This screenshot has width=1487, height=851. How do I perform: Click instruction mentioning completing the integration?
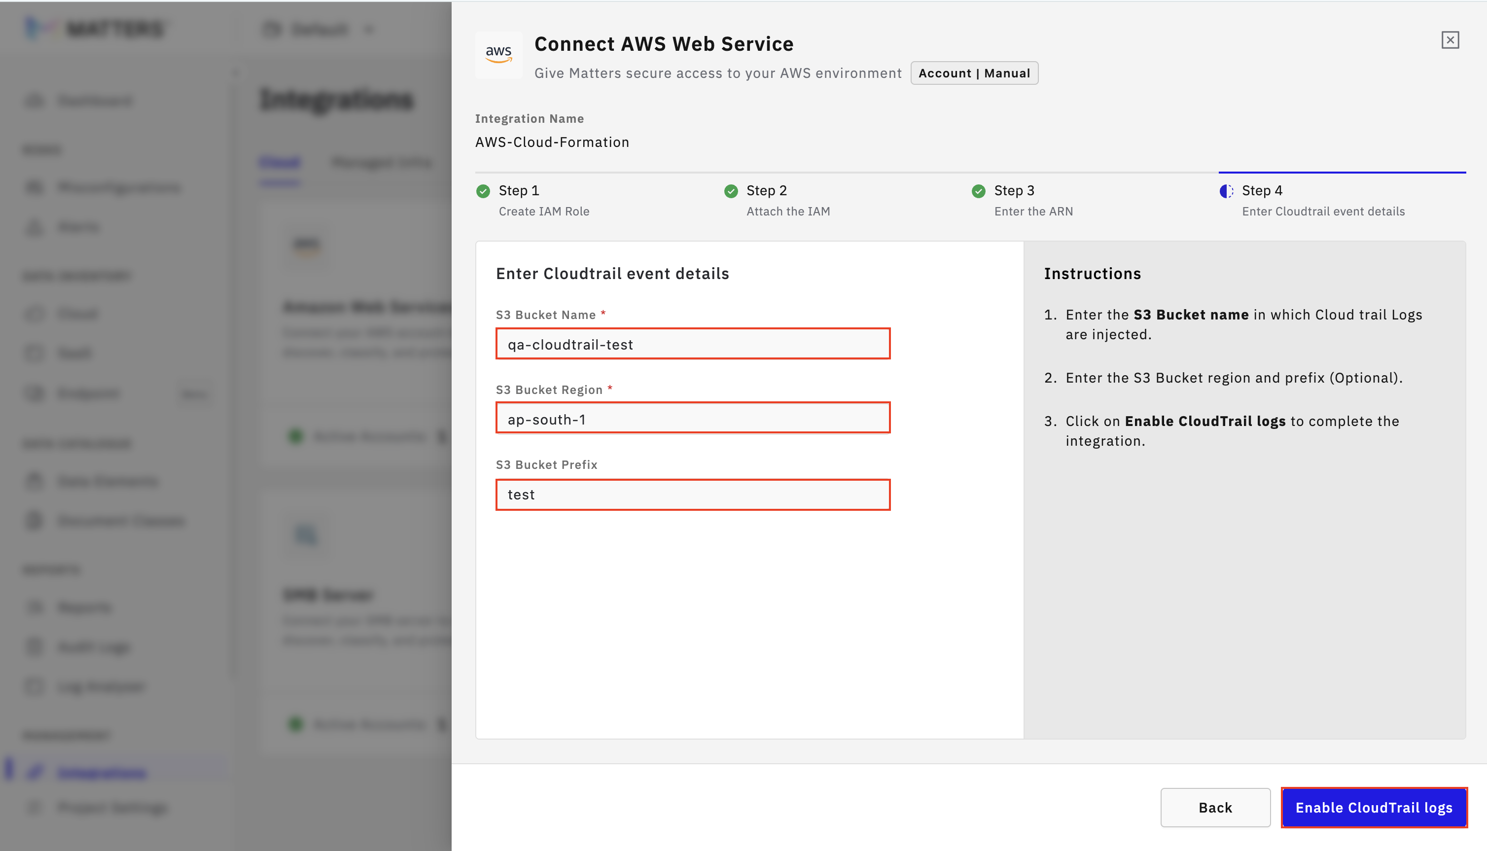pyautogui.click(x=1232, y=431)
